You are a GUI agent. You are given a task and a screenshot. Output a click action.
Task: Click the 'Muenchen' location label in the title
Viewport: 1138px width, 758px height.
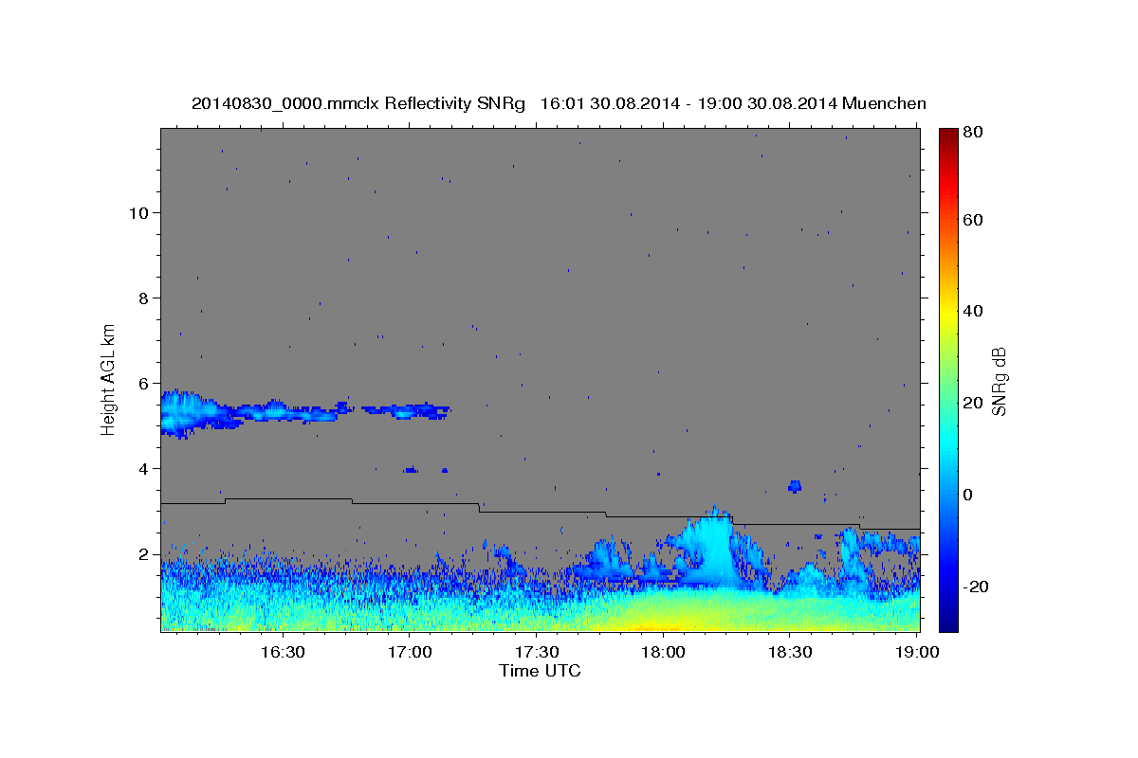pyautogui.click(x=885, y=103)
